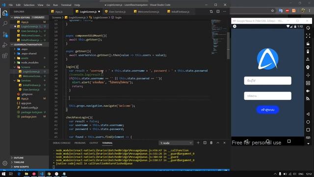The image size is (314, 177).
Task: Open the Manage gear in activity bar
Action: click(5, 163)
